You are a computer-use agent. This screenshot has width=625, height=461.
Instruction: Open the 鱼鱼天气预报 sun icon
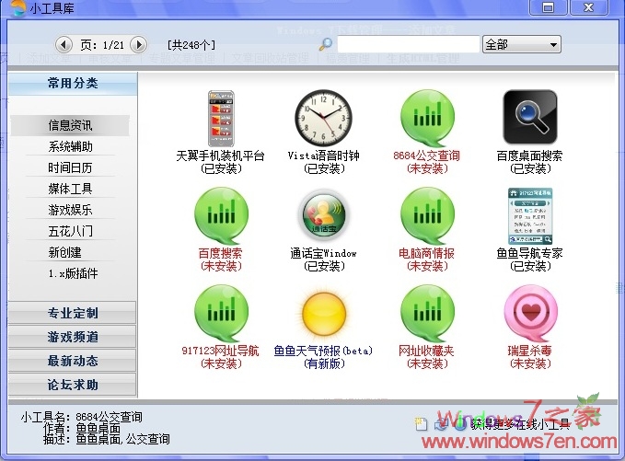point(323,314)
